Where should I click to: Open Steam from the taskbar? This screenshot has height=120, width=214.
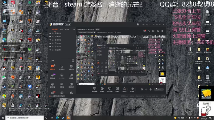pos(63,118)
